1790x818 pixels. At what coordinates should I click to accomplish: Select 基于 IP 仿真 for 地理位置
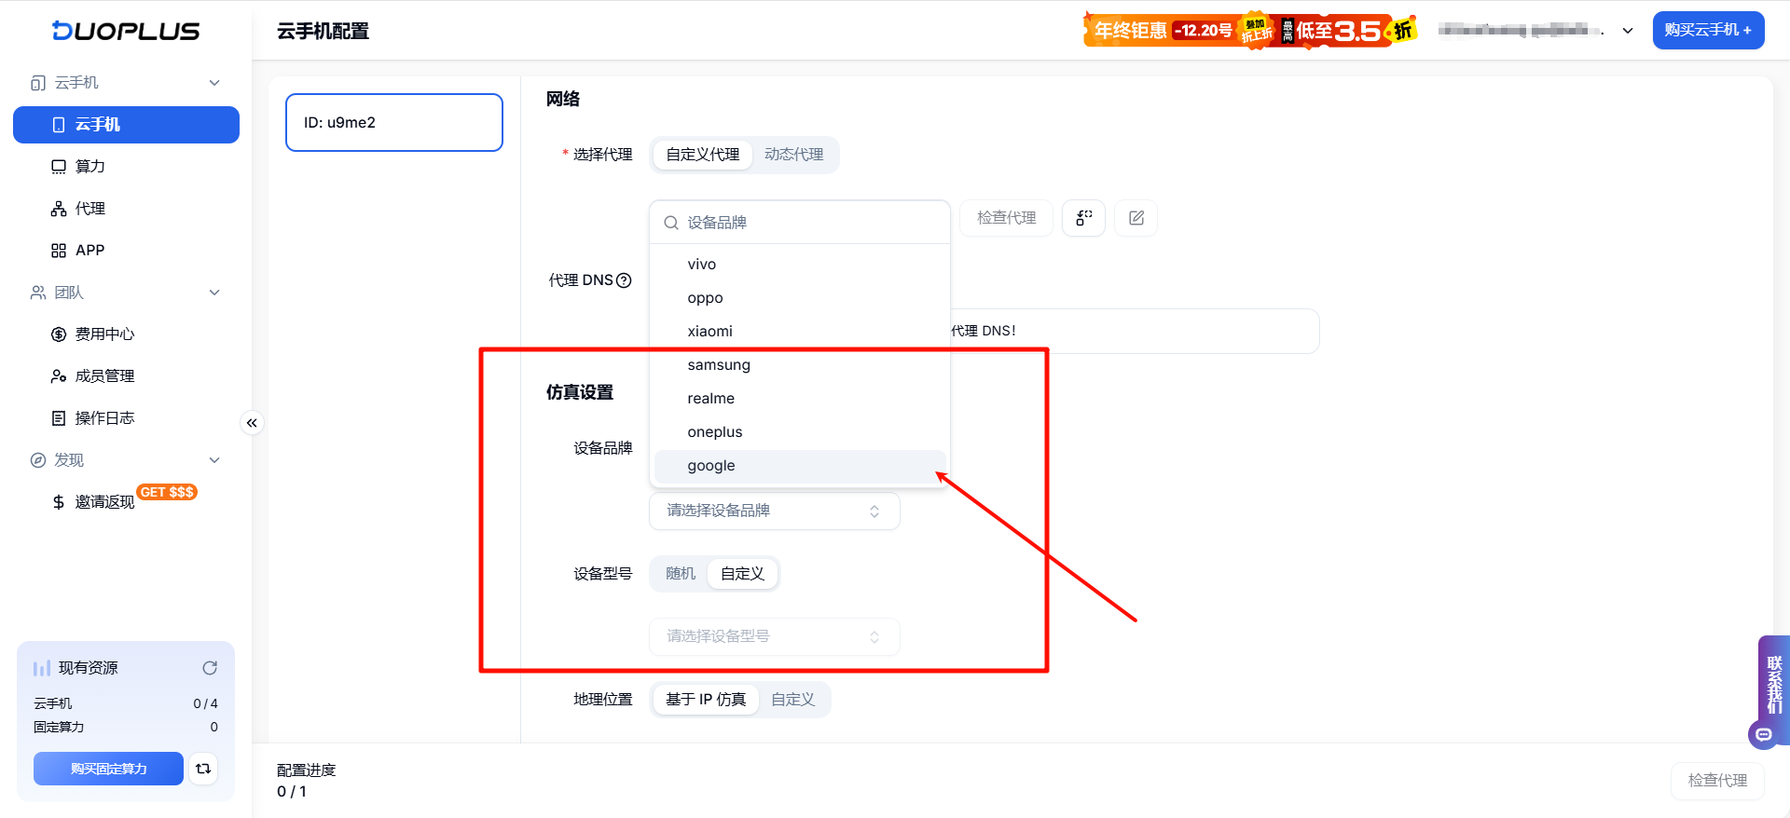point(706,700)
